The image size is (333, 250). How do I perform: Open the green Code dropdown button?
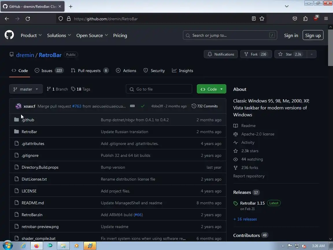212,89
